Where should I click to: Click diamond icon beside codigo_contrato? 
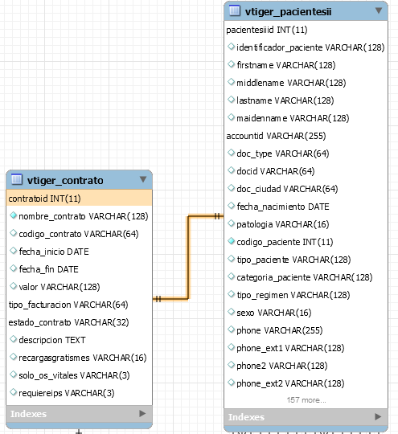pos(13,233)
